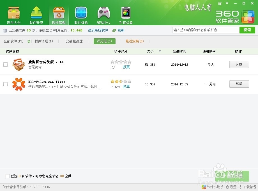Check the 搜狗拼音传统版 row checkbox

pos(5,64)
